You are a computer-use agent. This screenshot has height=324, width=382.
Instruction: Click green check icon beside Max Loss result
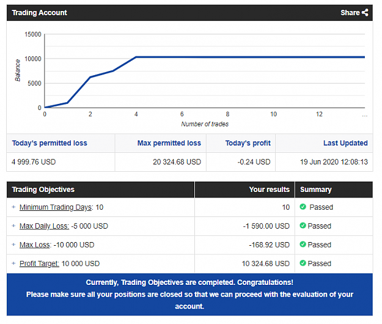tap(303, 244)
